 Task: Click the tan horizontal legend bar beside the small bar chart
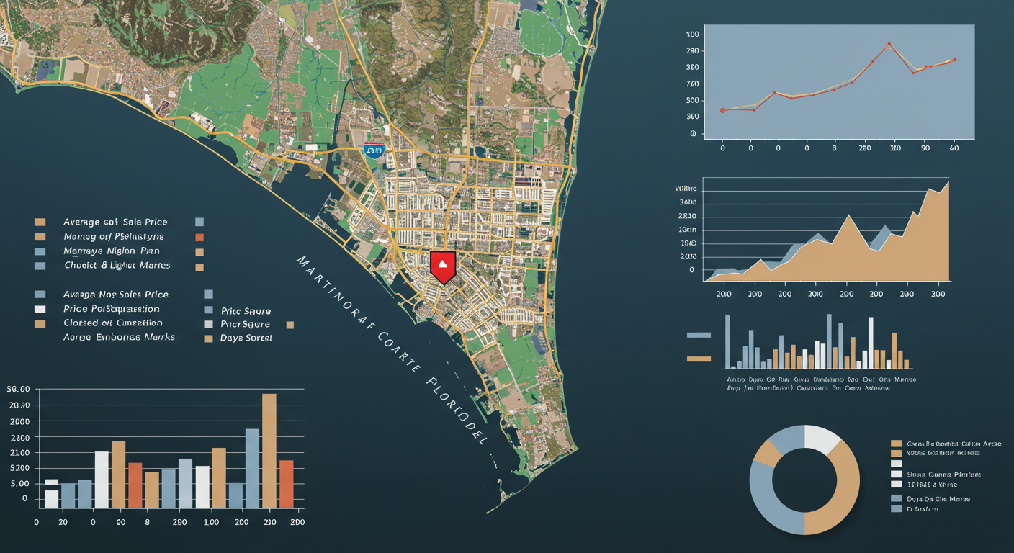[699, 359]
